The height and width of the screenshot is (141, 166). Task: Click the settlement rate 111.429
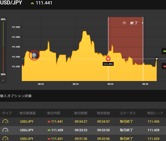click(x=154, y=139)
